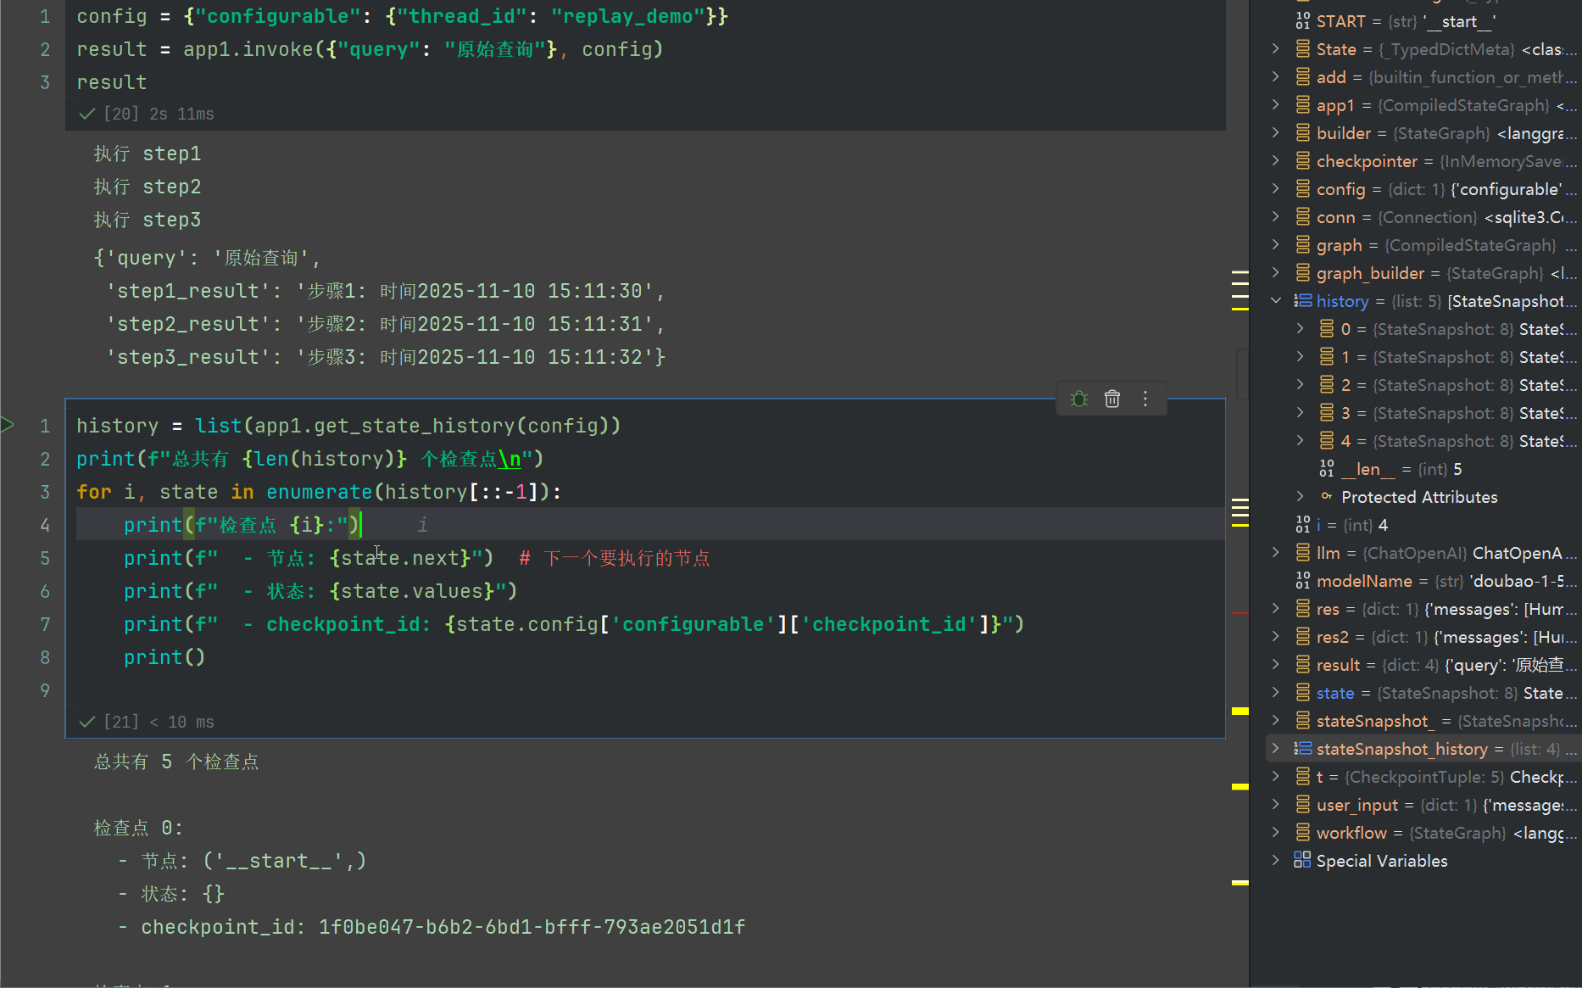Screen dimensions: 1582x988
Task: Click the step3_result output line
Action: (x=386, y=357)
